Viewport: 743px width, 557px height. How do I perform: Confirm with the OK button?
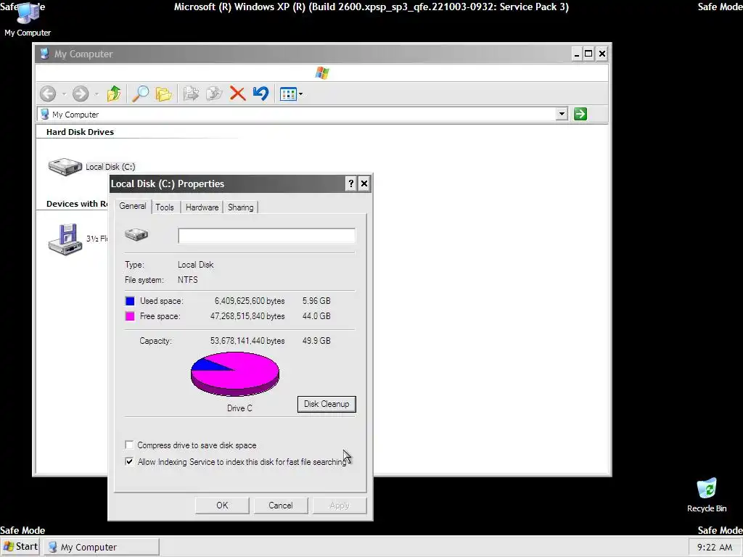(222, 506)
